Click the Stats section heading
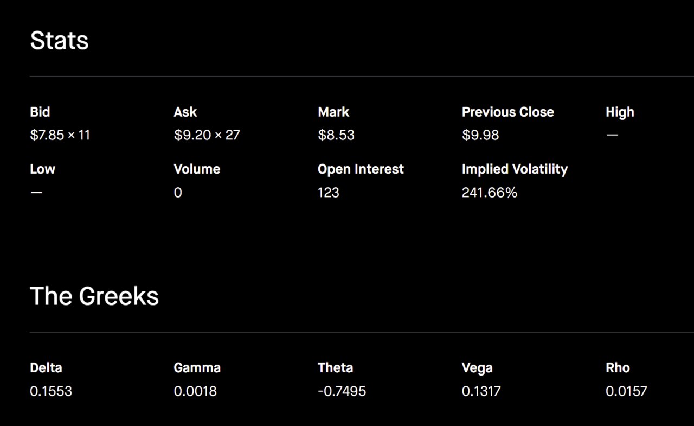 (59, 41)
